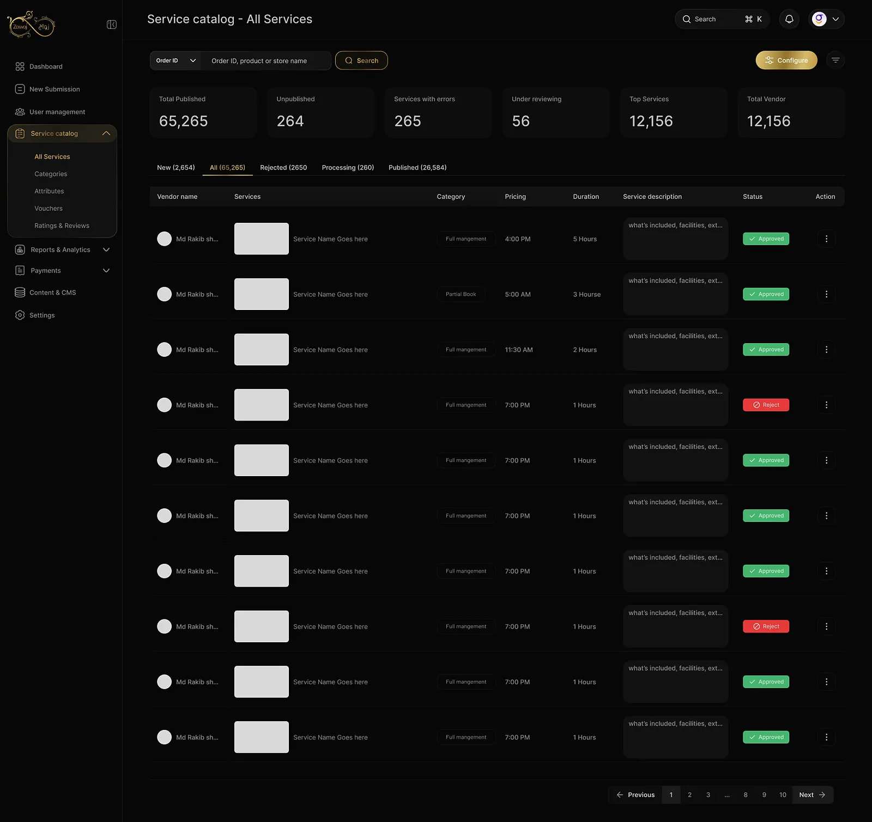Click the Payments sidebar icon

[20, 271]
